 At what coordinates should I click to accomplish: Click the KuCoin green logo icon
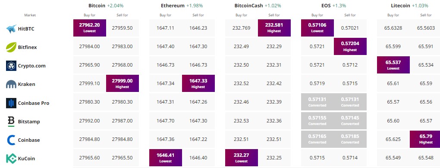(x=11, y=159)
